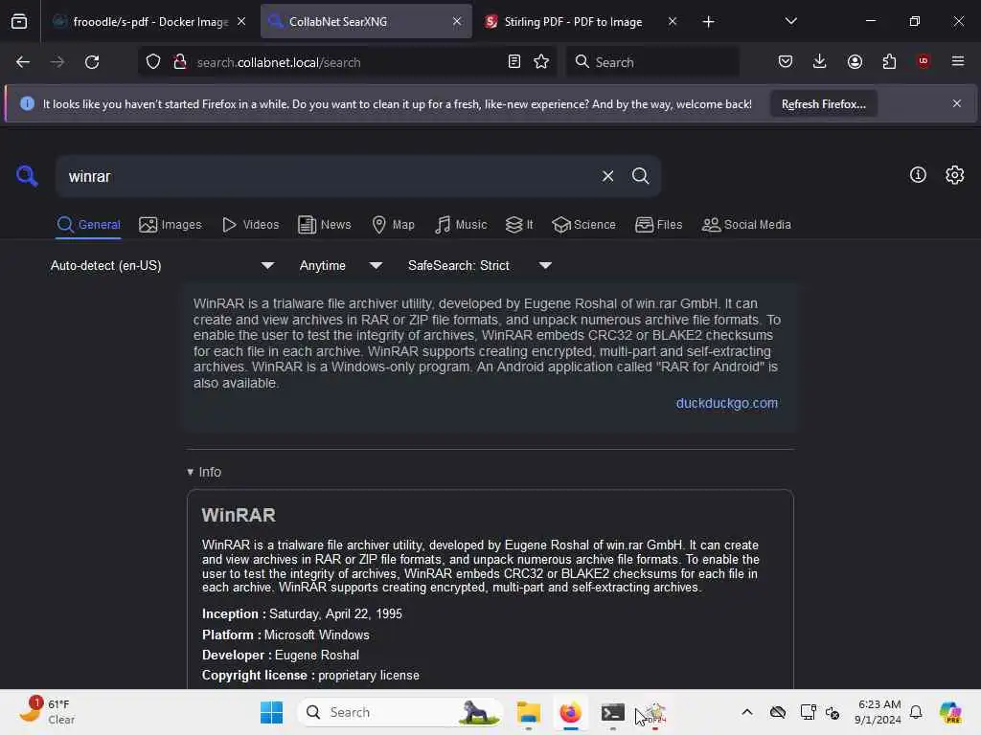Image resolution: width=981 pixels, height=735 pixels.
Task: Open SearXNG preferences gear
Action: (x=954, y=175)
